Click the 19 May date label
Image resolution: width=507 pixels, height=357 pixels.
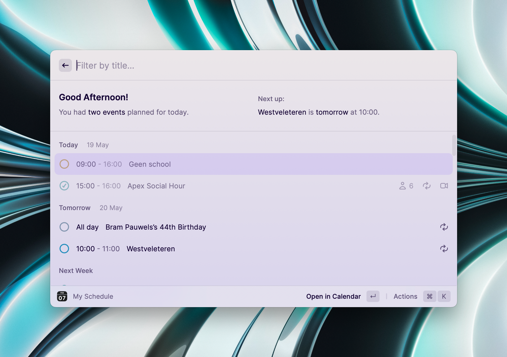pyautogui.click(x=98, y=145)
